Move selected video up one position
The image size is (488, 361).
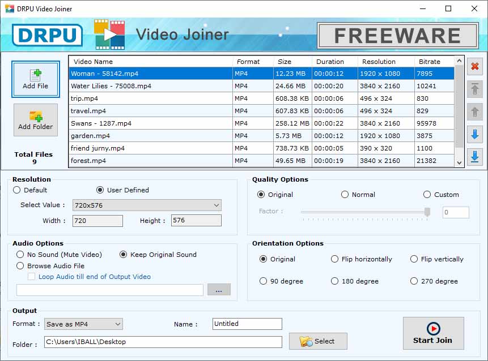(474, 111)
